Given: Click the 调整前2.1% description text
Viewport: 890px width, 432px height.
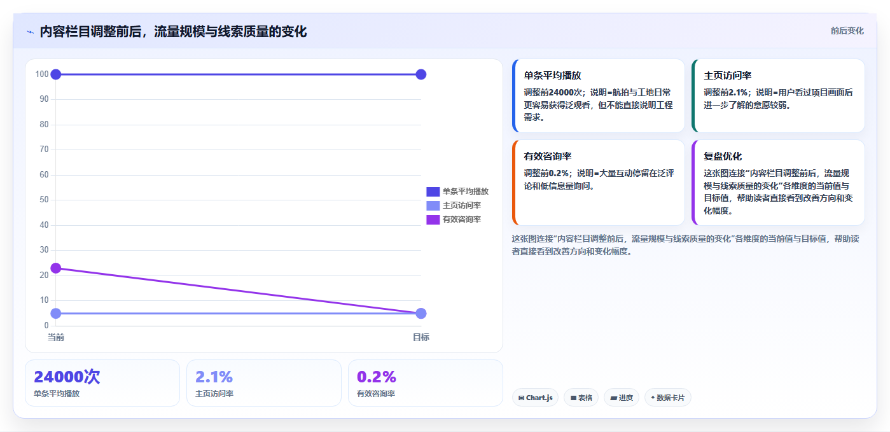Looking at the screenshot, I should [x=778, y=99].
